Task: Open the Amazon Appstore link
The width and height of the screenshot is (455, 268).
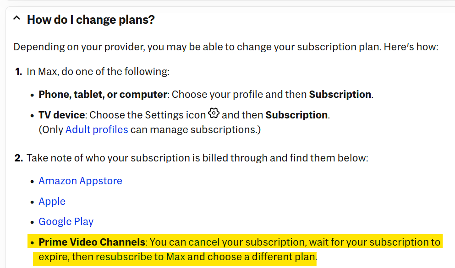Action: [80, 181]
